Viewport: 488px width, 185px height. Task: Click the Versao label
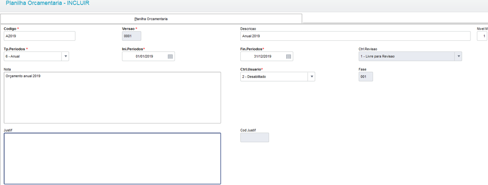(x=128, y=29)
